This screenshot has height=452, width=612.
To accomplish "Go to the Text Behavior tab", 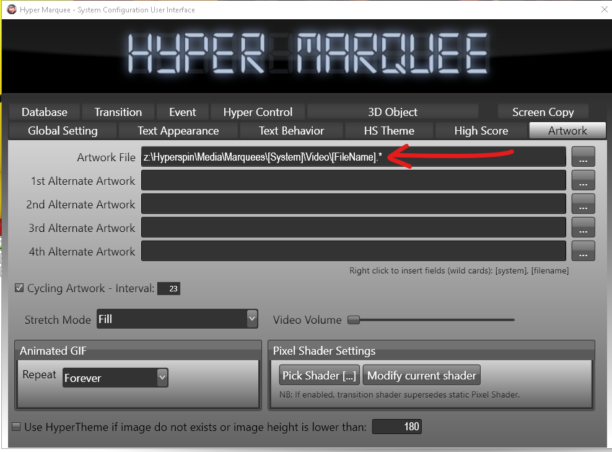I will [291, 130].
